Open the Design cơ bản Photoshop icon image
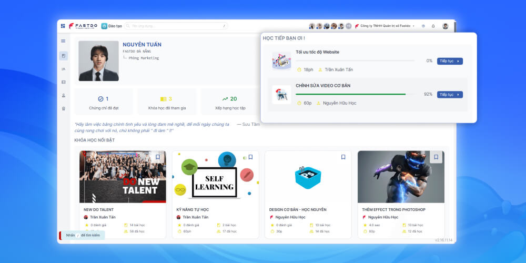This screenshot has height=263, width=526. click(x=308, y=177)
